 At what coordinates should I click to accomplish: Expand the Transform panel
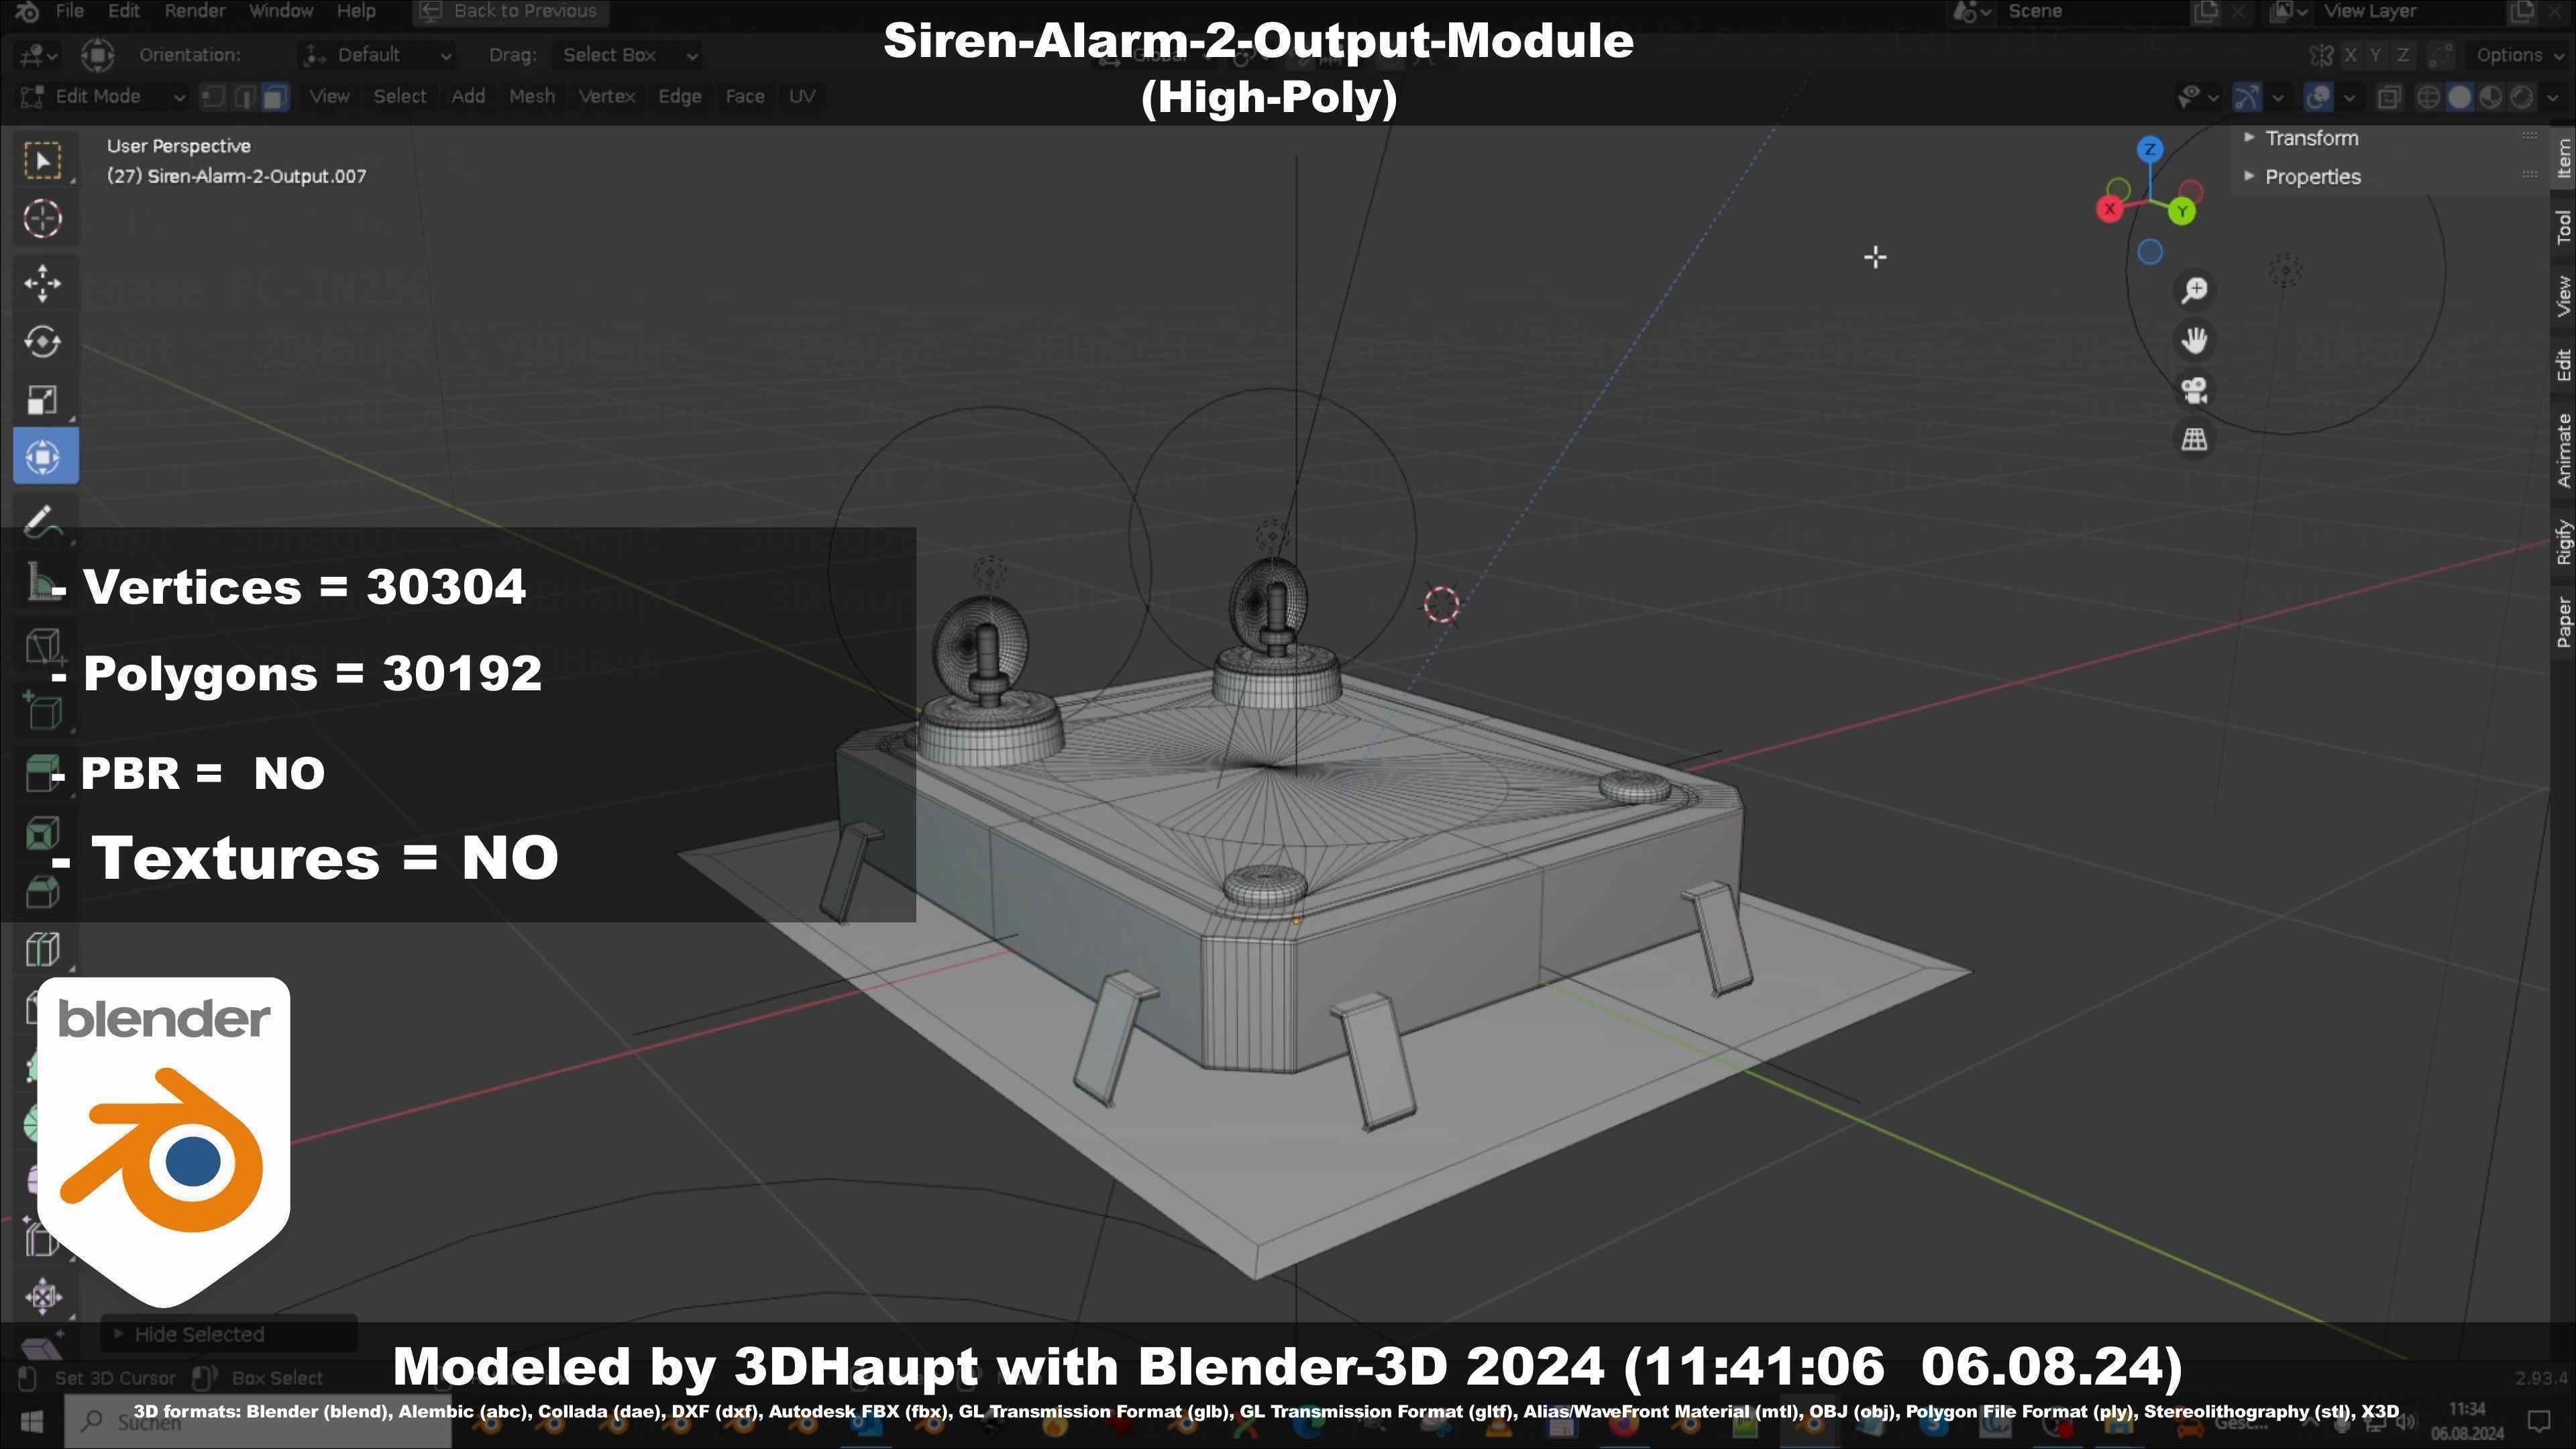point(2311,138)
